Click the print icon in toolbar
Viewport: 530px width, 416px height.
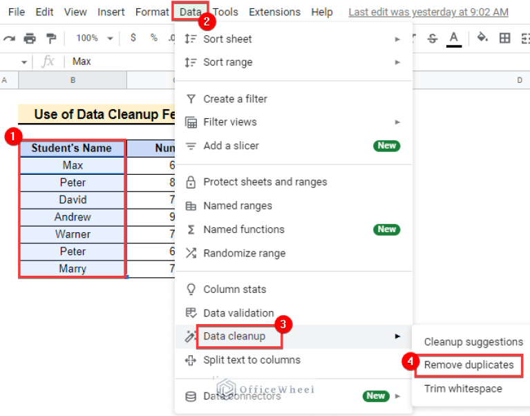tap(29, 38)
